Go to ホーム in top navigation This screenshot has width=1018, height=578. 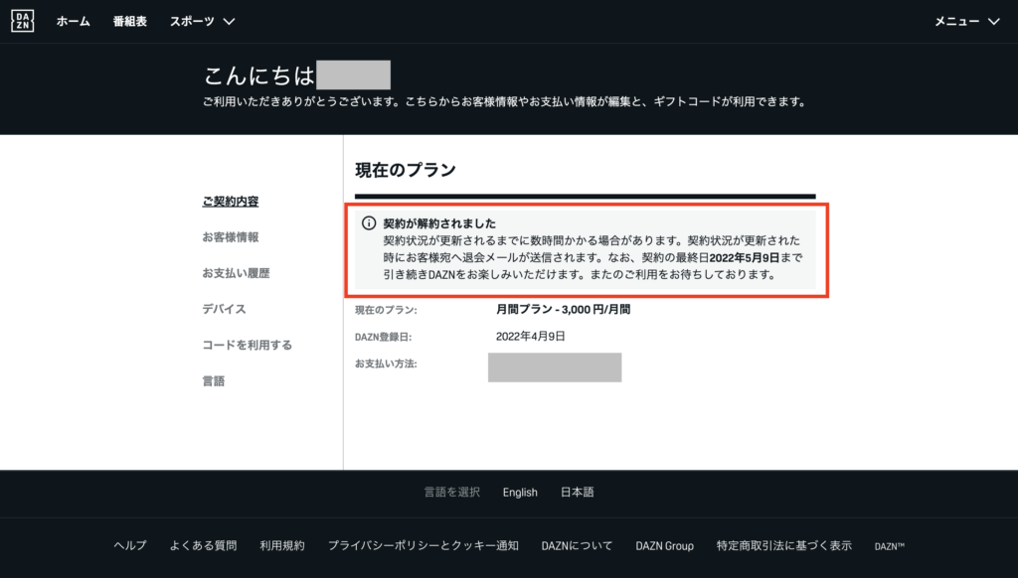(x=74, y=22)
